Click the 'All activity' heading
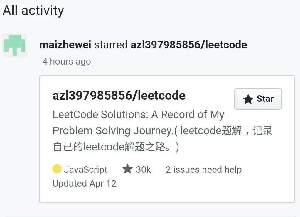300x217 pixels. coord(33,11)
